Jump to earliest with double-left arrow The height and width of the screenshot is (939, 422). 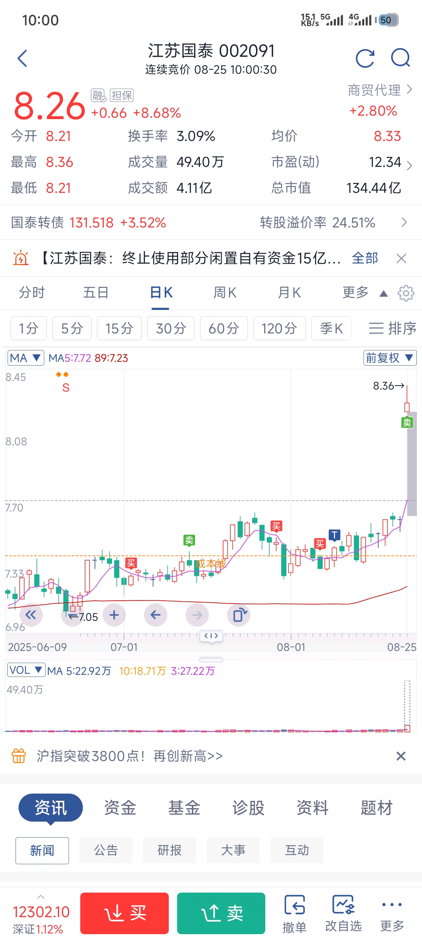click(31, 615)
